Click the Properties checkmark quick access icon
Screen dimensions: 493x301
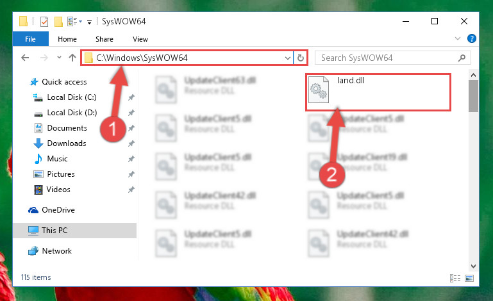pyautogui.click(x=44, y=21)
